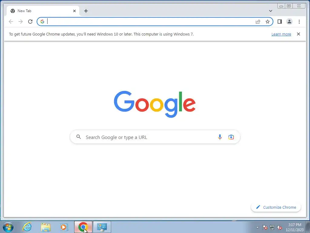Bookmark this tab with the star
Viewport: 310px width, 233px height.
click(x=268, y=22)
